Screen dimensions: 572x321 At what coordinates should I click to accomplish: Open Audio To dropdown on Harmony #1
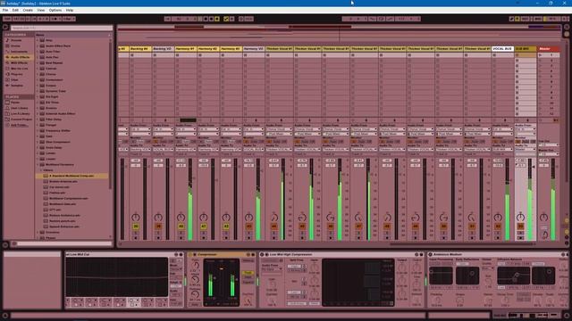point(185,149)
